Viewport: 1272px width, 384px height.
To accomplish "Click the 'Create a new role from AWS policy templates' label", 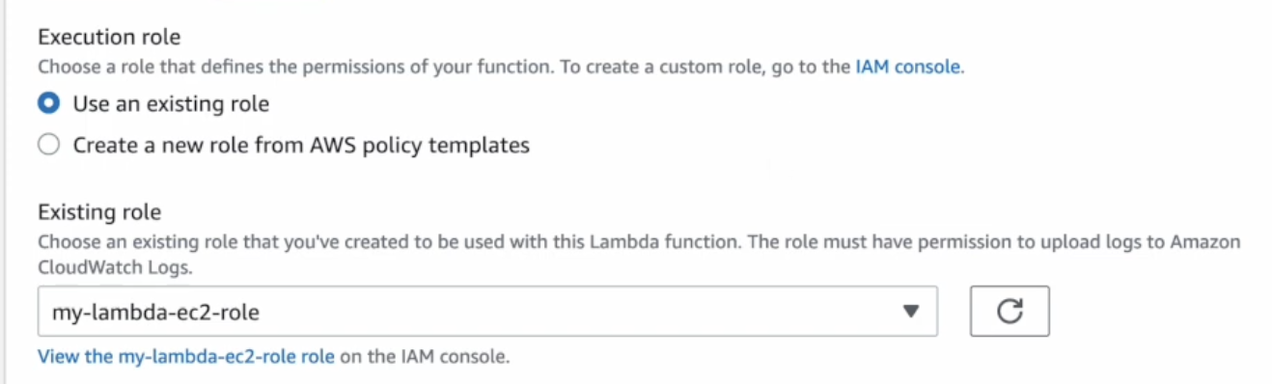I will click(301, 146).
